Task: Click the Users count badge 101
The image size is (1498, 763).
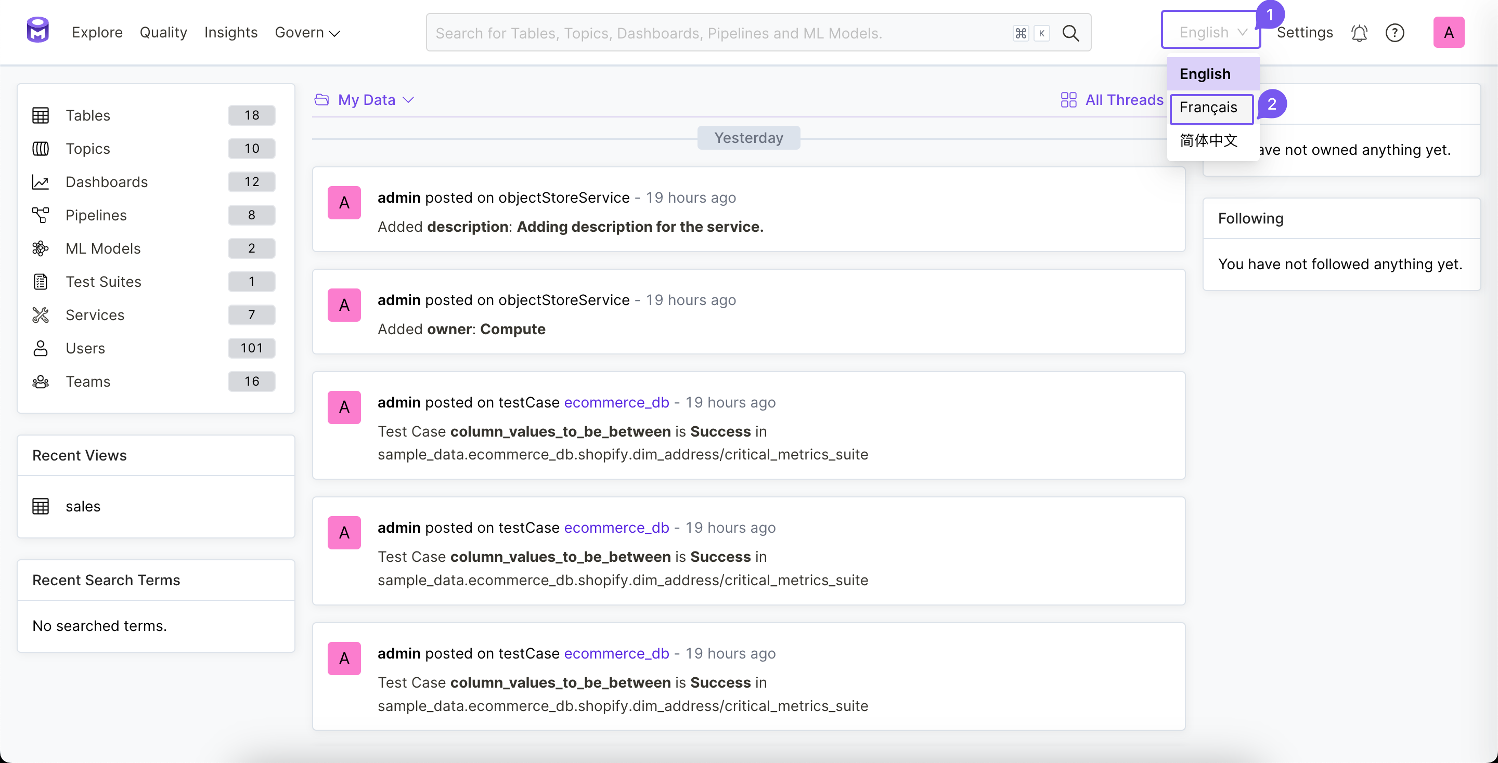Action: coord(252,348)
